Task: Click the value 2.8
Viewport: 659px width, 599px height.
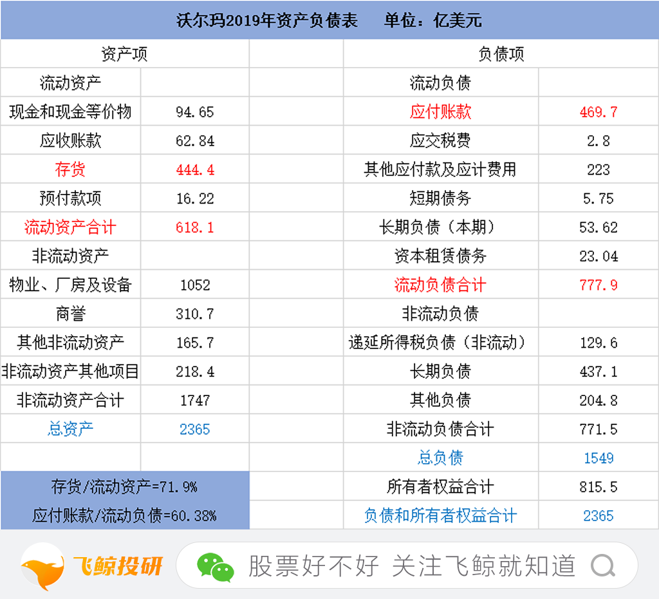Action: pyautogui.click(x=599, y=141)
